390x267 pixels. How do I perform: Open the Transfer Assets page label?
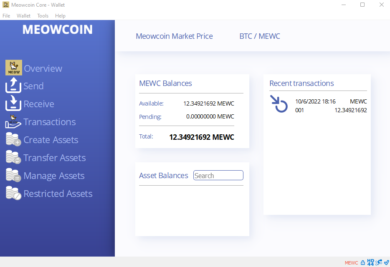point(54,158)
